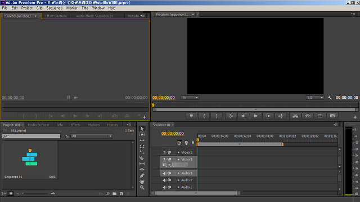Click New Item in Project panel
Viewport: 360px width, 202px height.
point(121,194)
